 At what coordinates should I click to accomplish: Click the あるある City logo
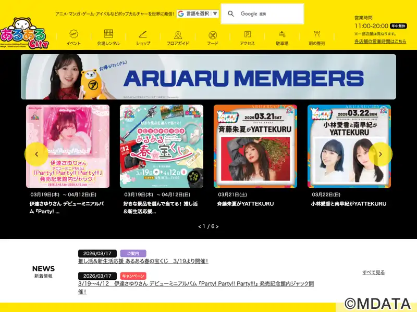coord(24,33)
